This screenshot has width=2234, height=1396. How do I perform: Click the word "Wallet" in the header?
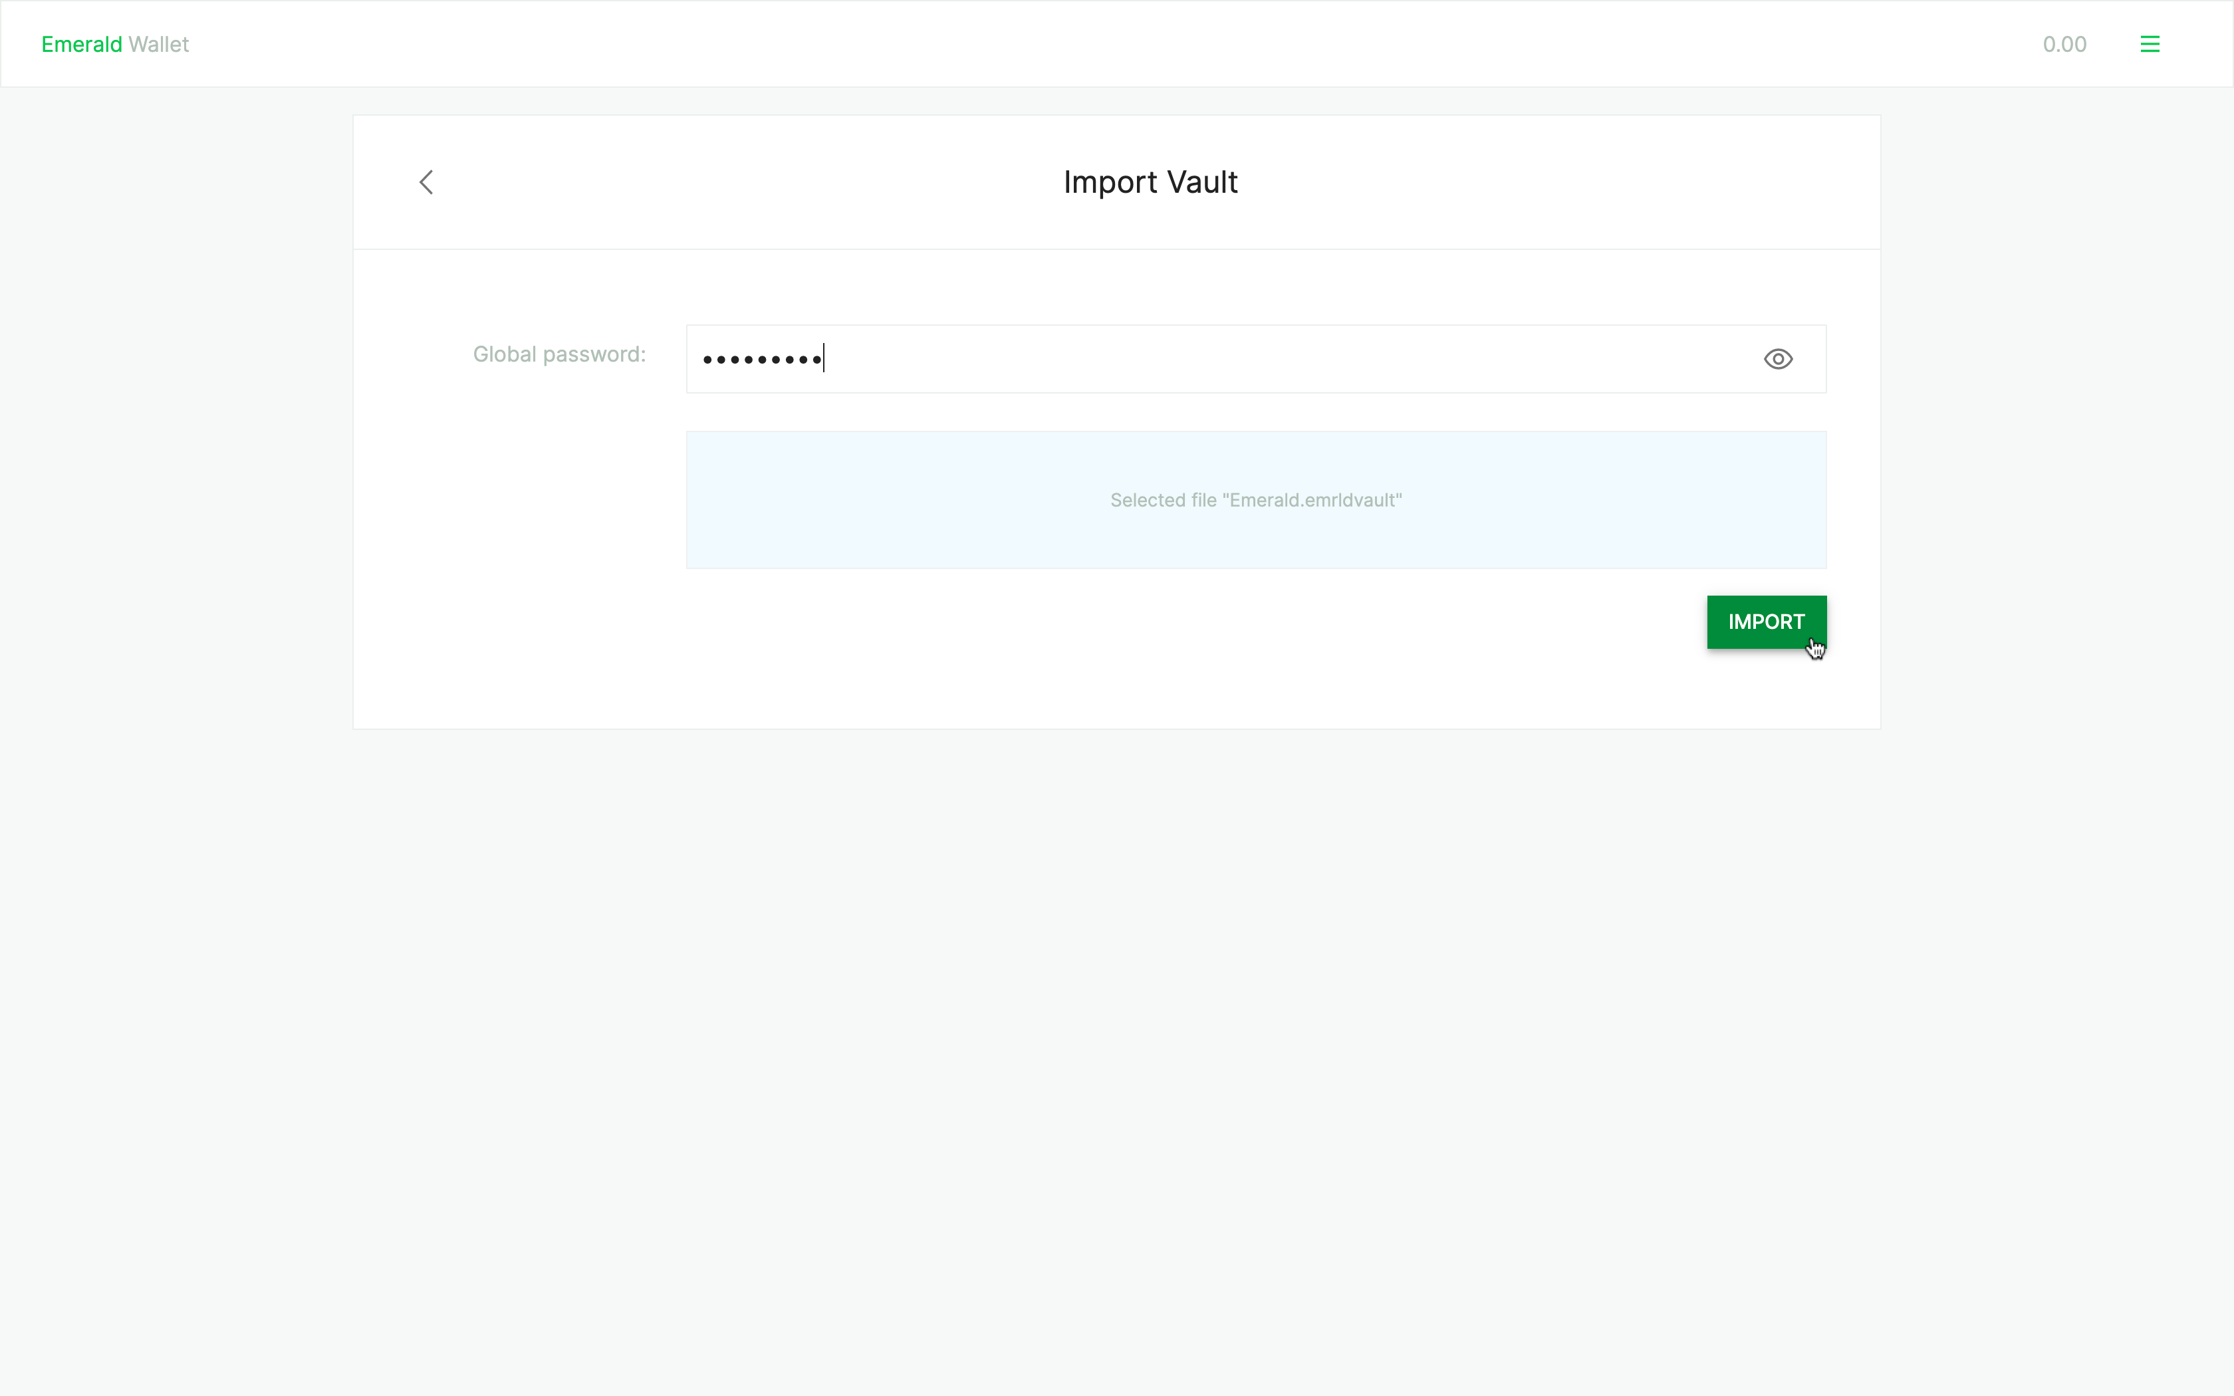(158, 45)
